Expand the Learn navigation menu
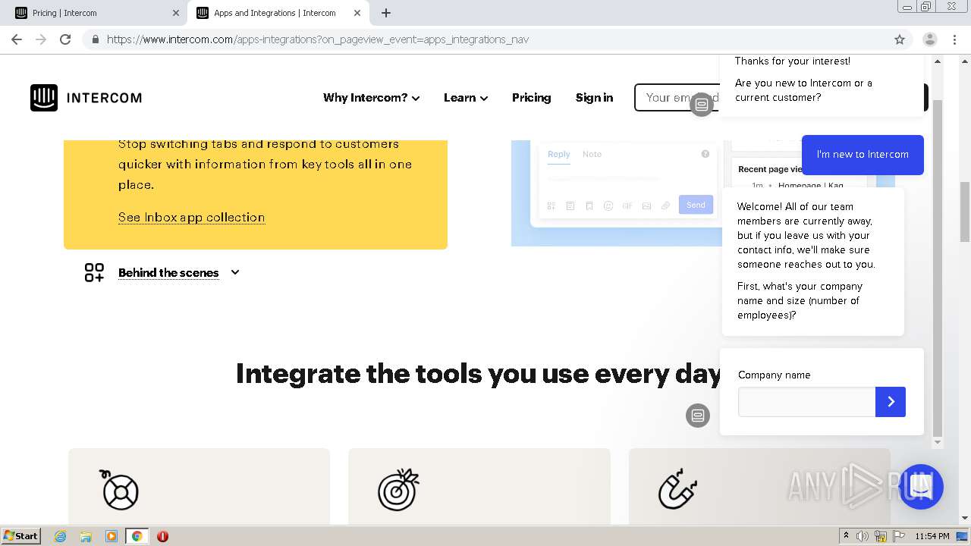This screenshot has height=546, width=971. 466,98
